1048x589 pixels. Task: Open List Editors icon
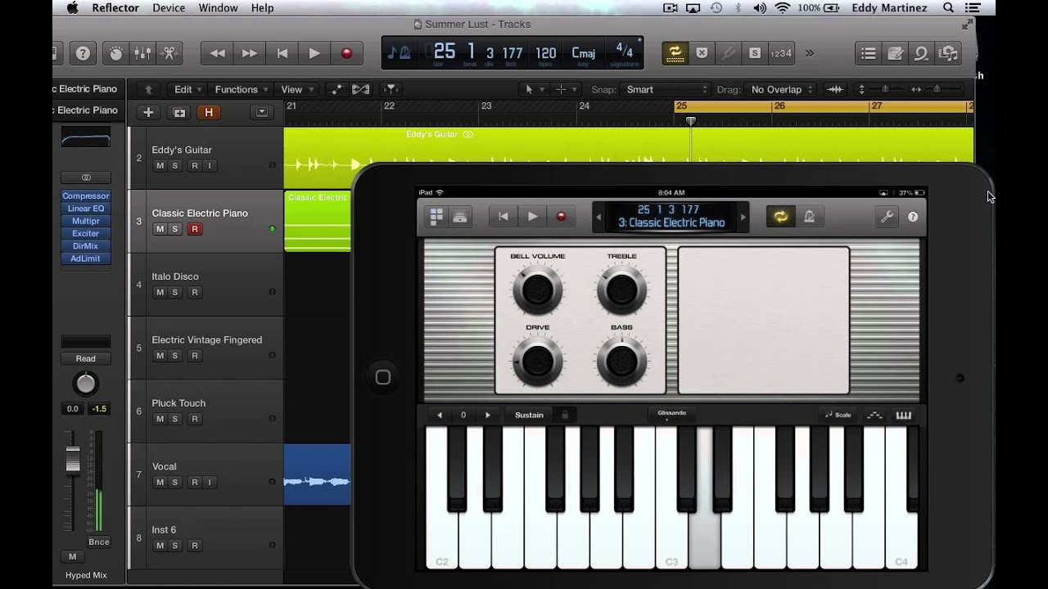point(869,53)
